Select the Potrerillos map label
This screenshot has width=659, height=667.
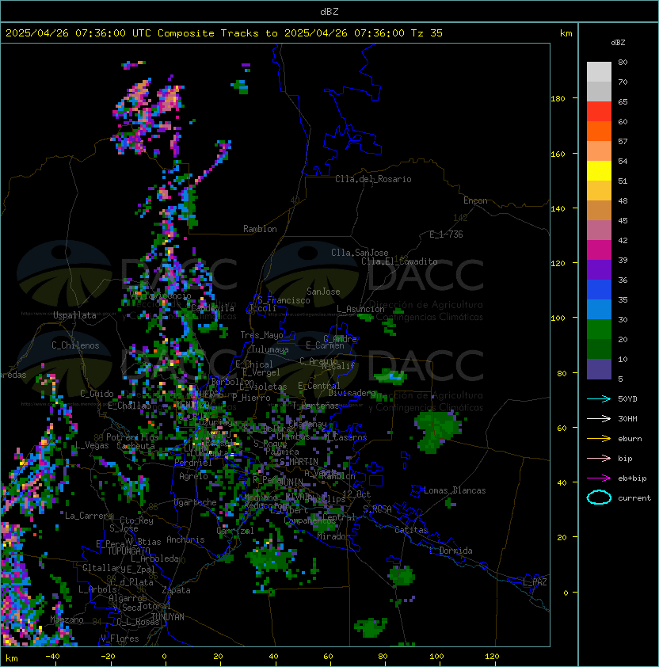tap(132, 437)
